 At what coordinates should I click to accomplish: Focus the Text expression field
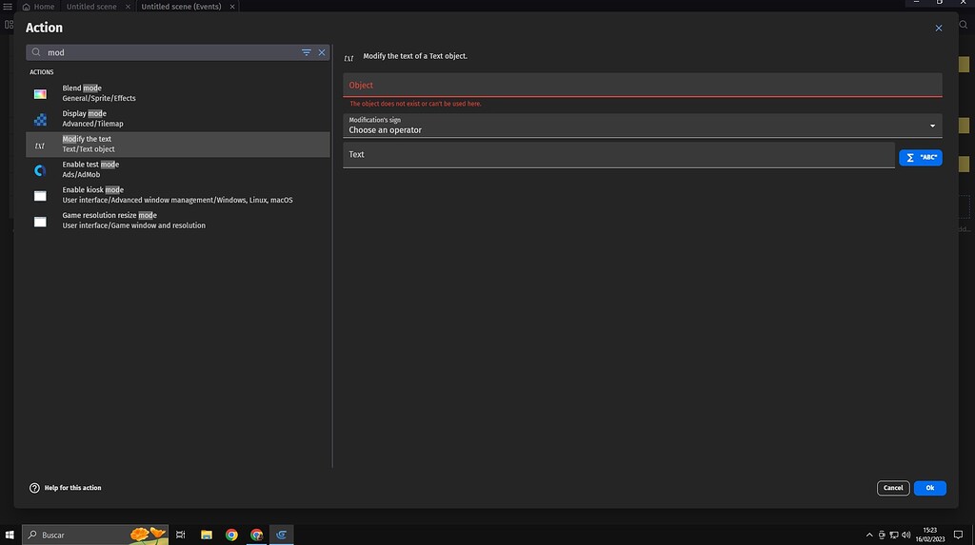pos(619,155)
